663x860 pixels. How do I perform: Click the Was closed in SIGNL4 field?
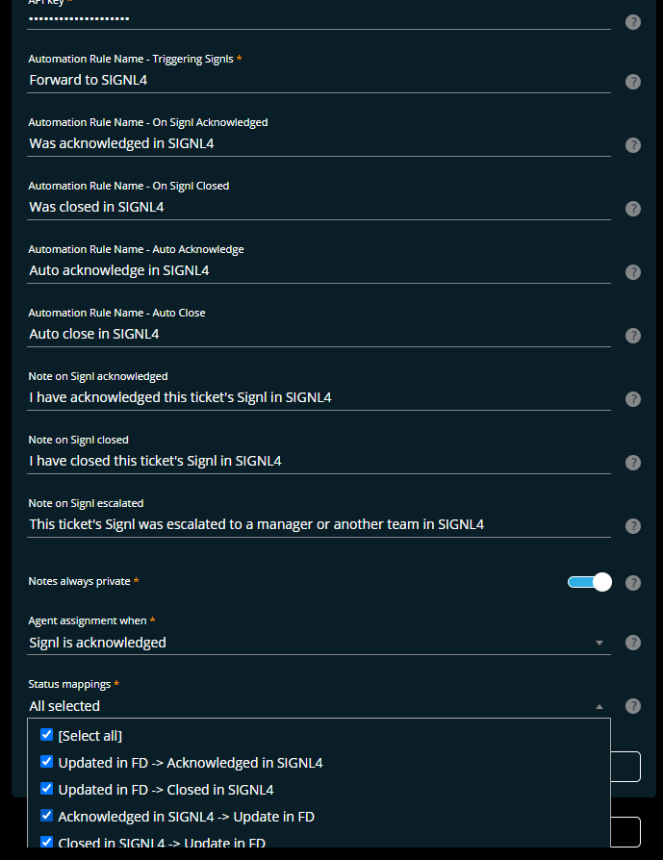(x=319, y=208)
